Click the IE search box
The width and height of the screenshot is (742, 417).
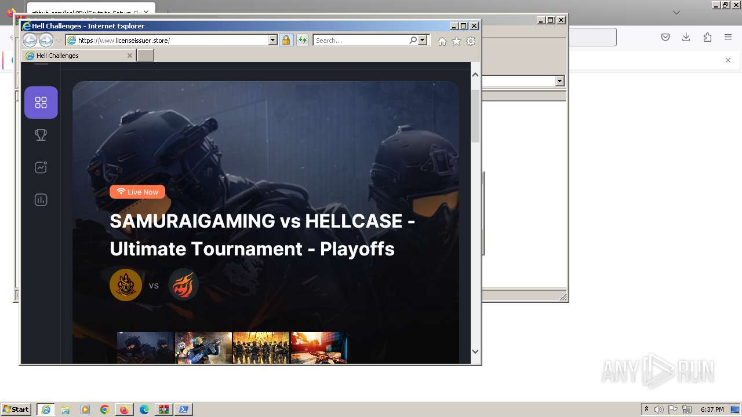click(x=361, y=41)
